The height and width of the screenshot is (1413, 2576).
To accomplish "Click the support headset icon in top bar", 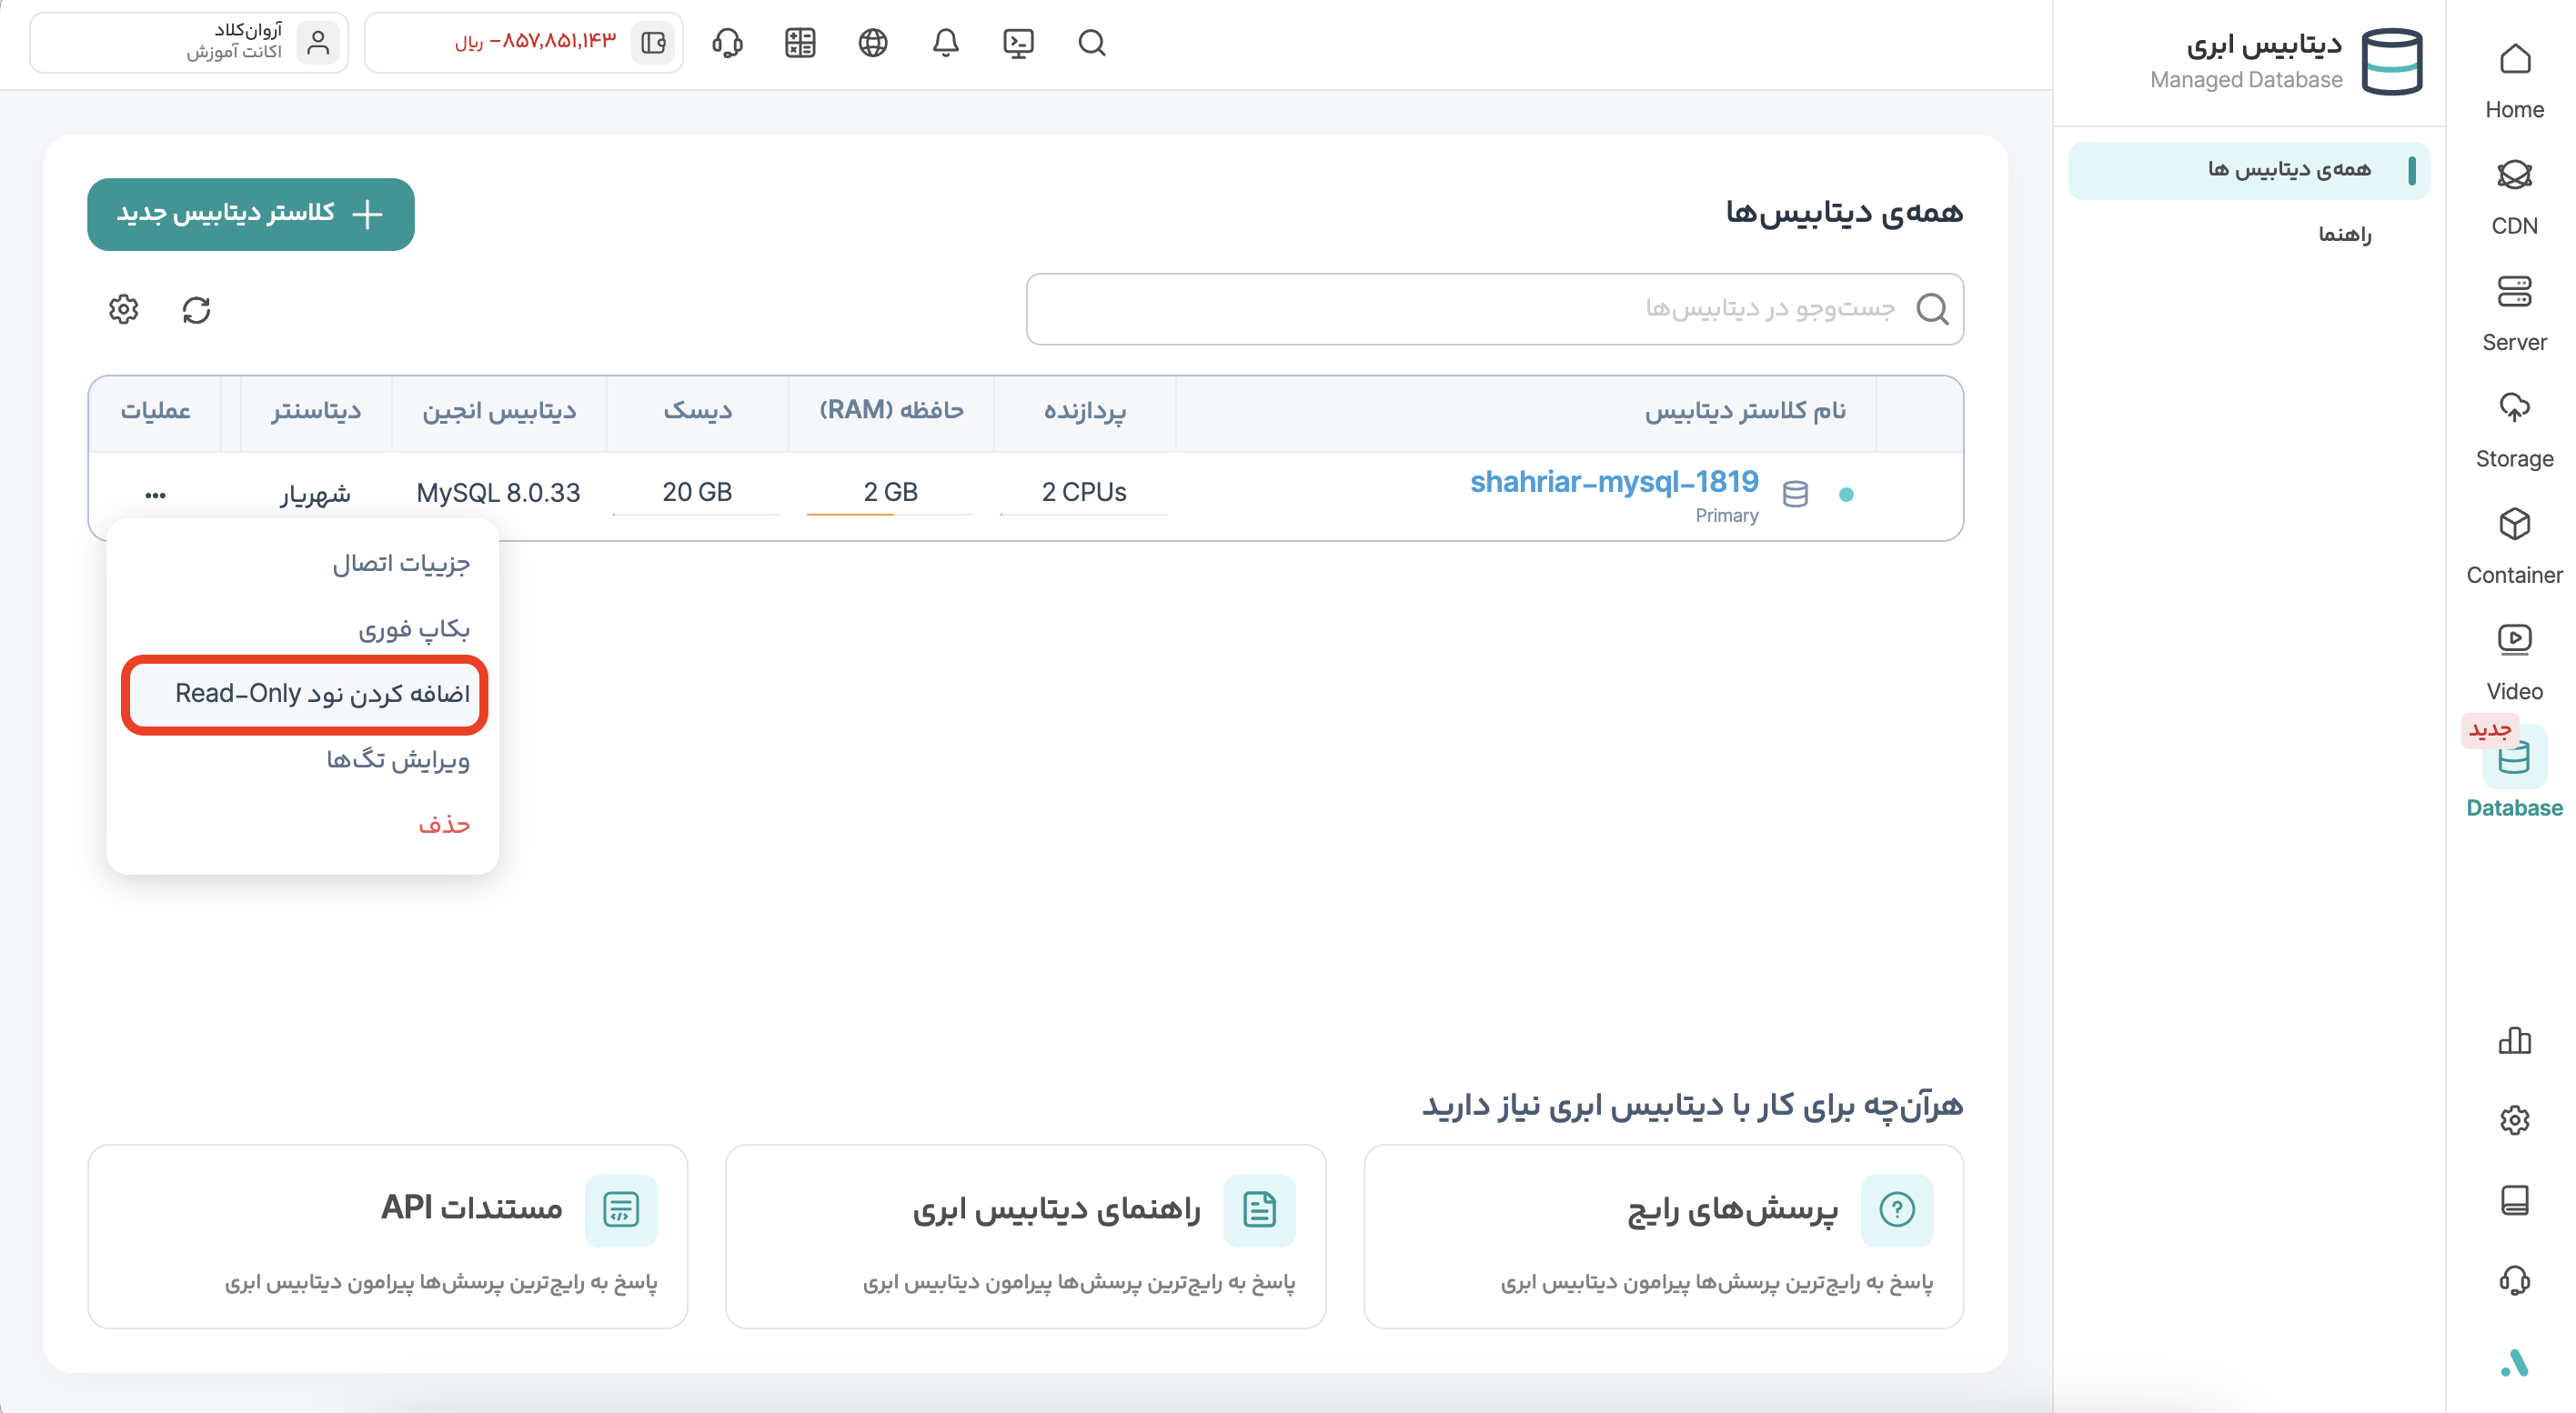I will (x=727, y=43).
